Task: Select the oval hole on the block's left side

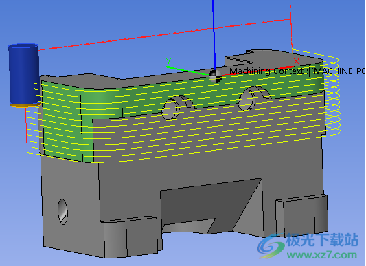Action: (62, 212)
